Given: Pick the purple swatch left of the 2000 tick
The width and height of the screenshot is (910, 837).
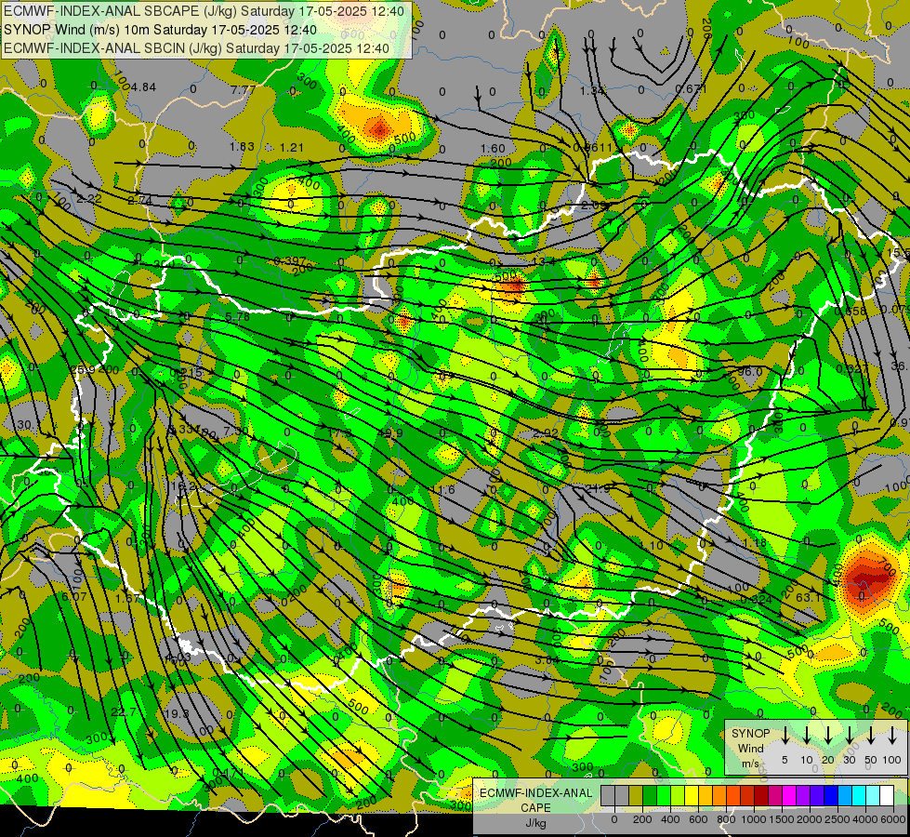Looking at the screenshot, I should (x=802, y=796).
